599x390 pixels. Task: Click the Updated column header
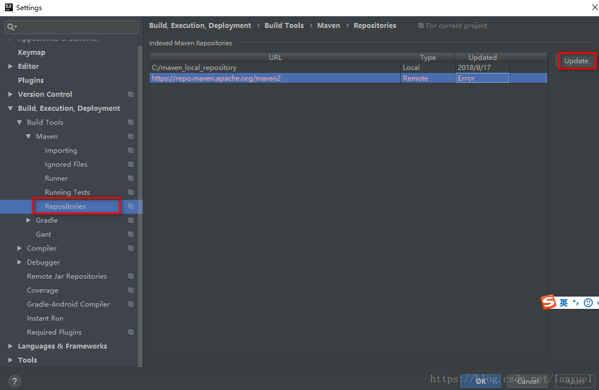482,57
